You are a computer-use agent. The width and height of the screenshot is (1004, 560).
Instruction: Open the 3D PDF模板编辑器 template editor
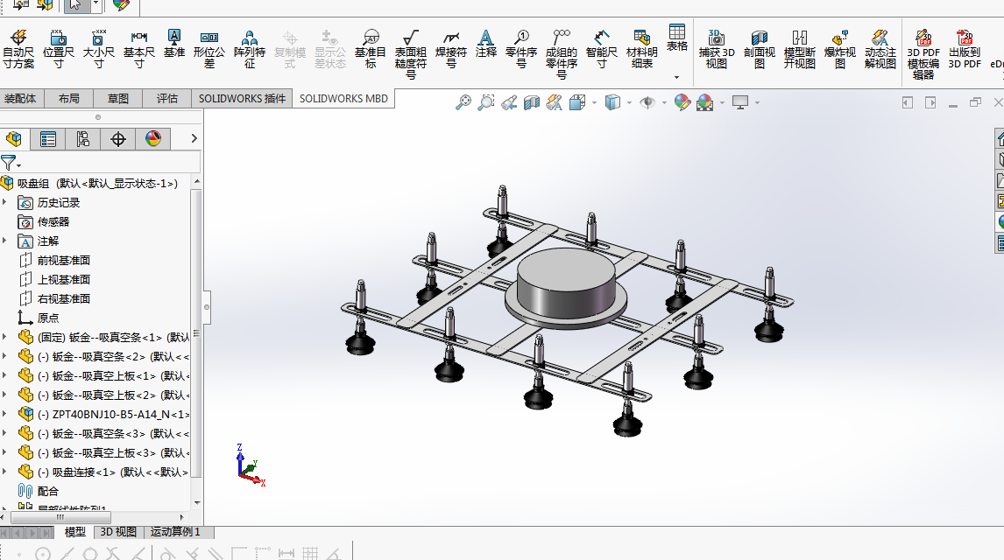[x=923, y=54]
